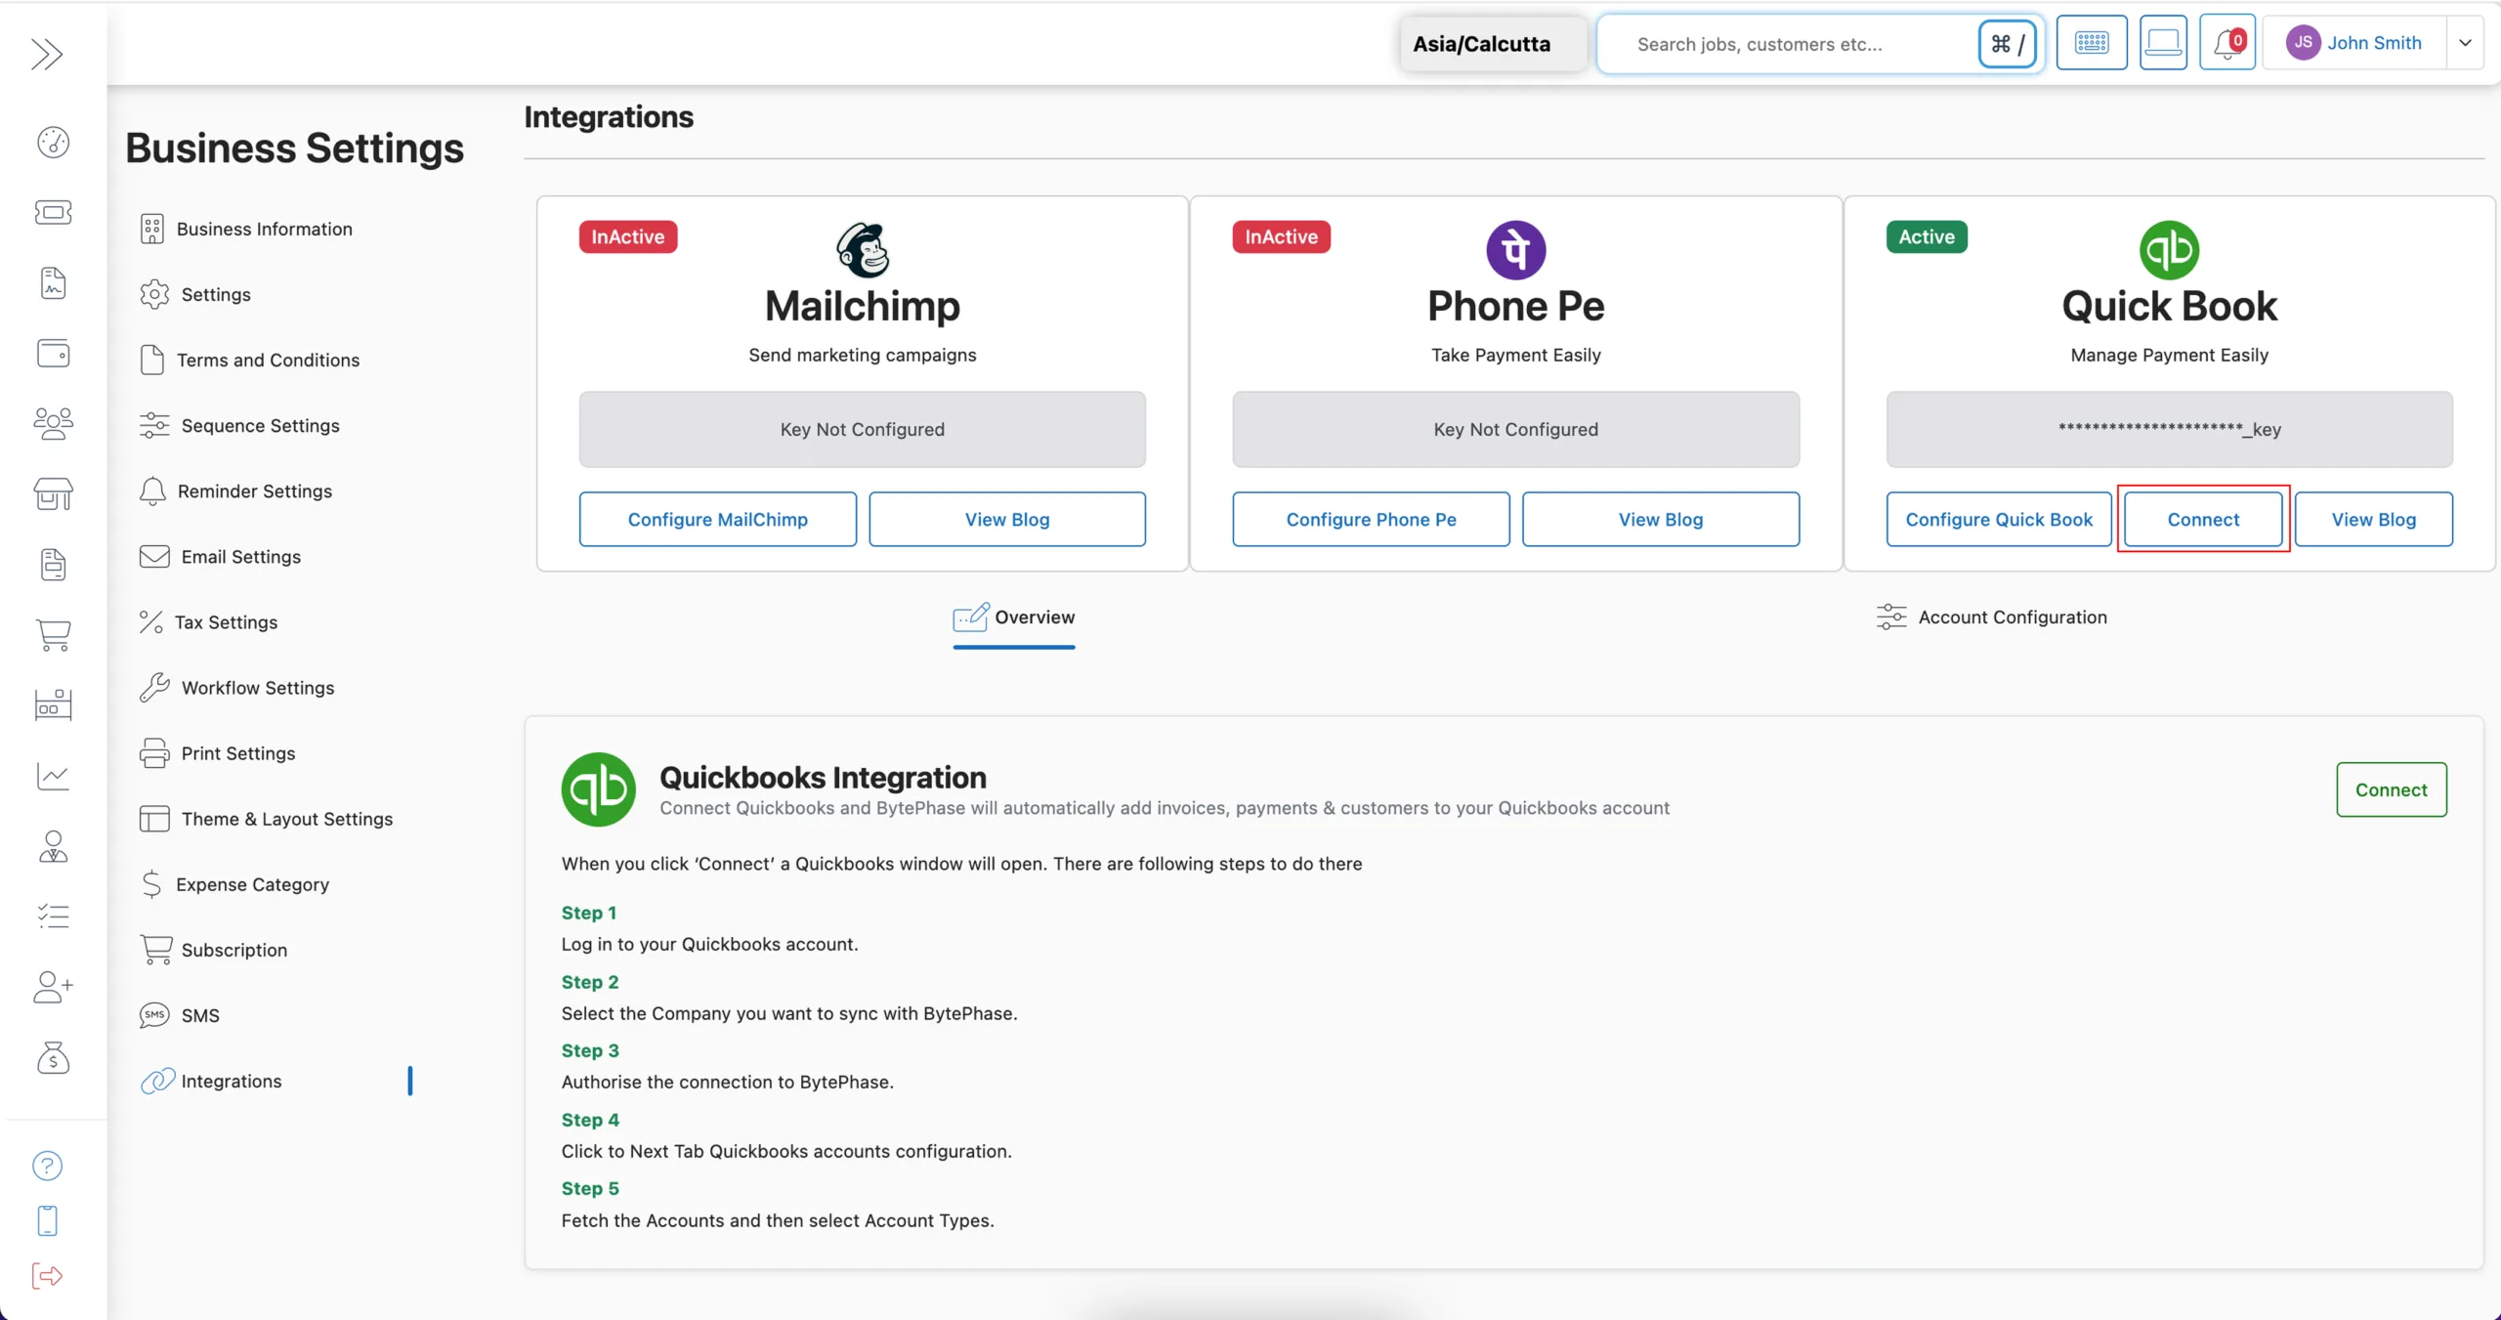Open the invoice document icon in sidebar
2501x1320 pixels.
click(53, 564)
